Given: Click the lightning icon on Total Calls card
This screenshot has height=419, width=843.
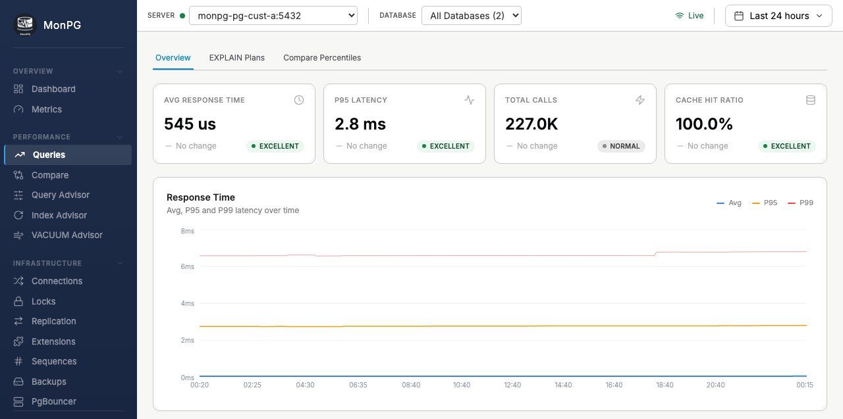Looking at the screenshot, I should [x=640, y=100].
